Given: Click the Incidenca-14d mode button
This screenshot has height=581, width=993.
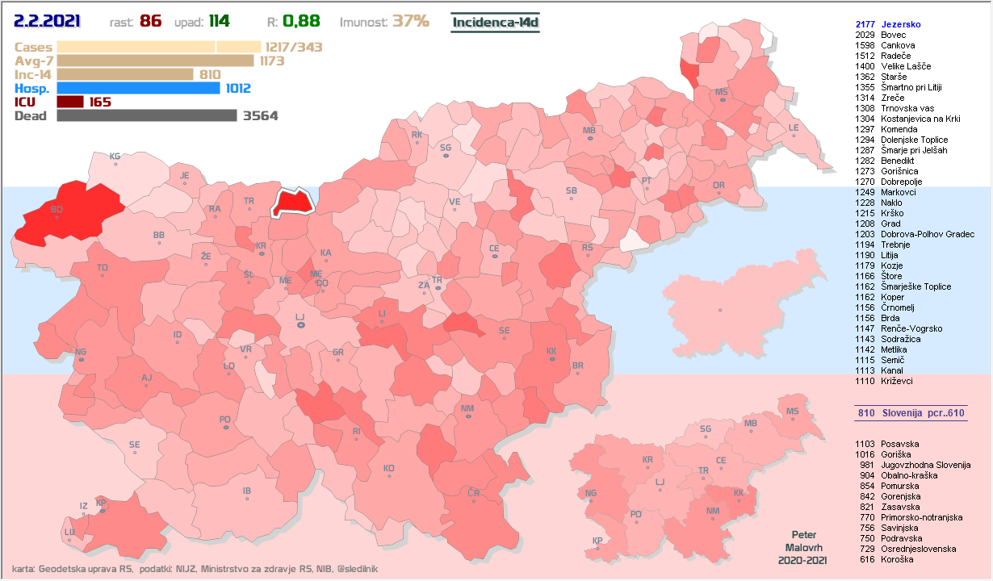Looking at the screenshot, I should 495,23.
